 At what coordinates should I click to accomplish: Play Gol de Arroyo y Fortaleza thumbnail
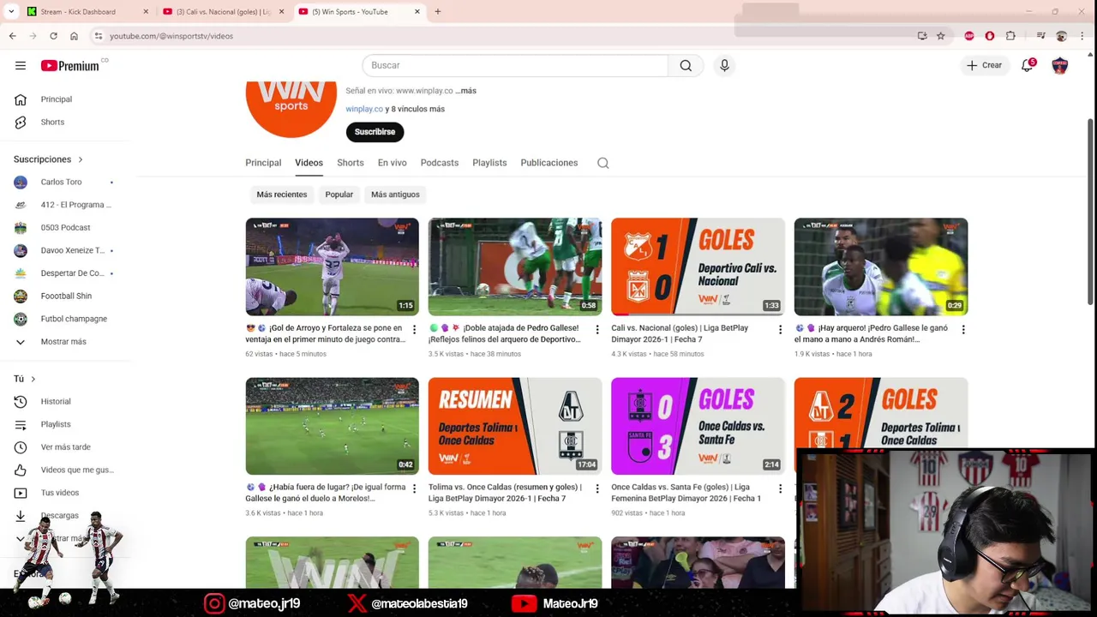[332, 267]
